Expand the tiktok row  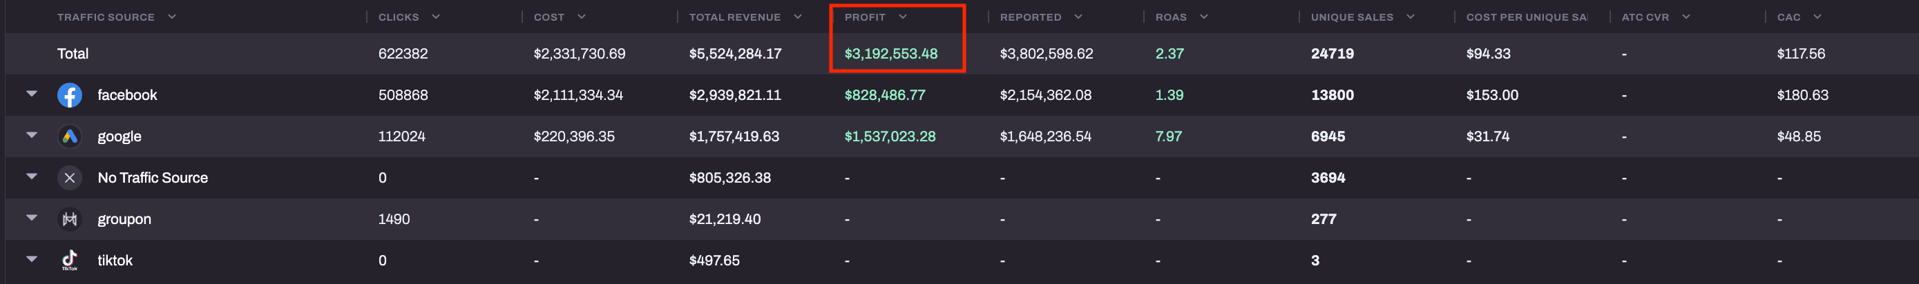[x=31, y=259]
